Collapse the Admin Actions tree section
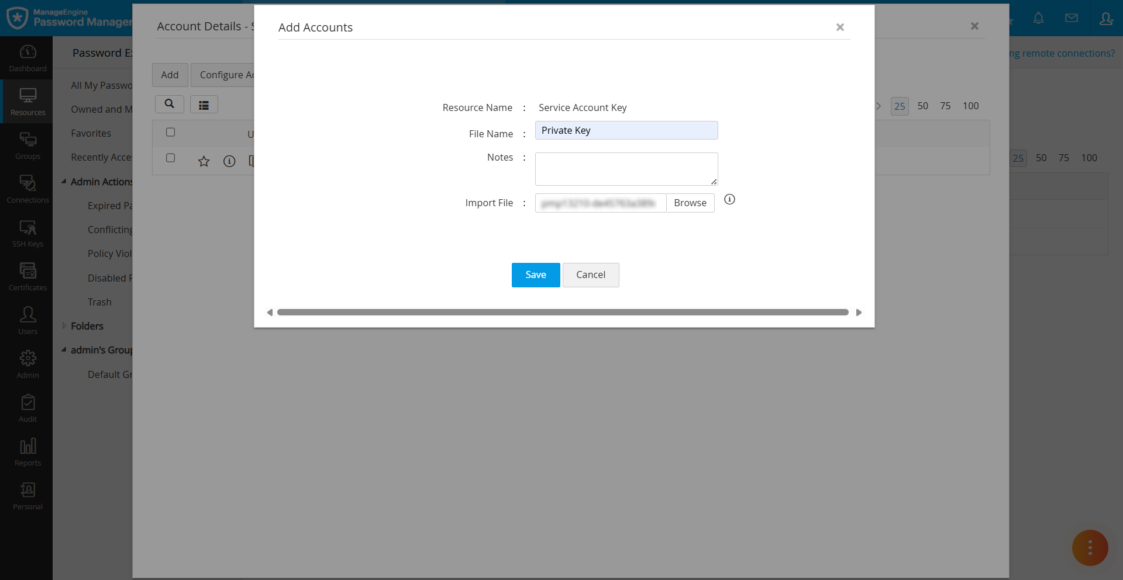The width and height of the screenshot is (1123, 580). [x=64, y=182]
